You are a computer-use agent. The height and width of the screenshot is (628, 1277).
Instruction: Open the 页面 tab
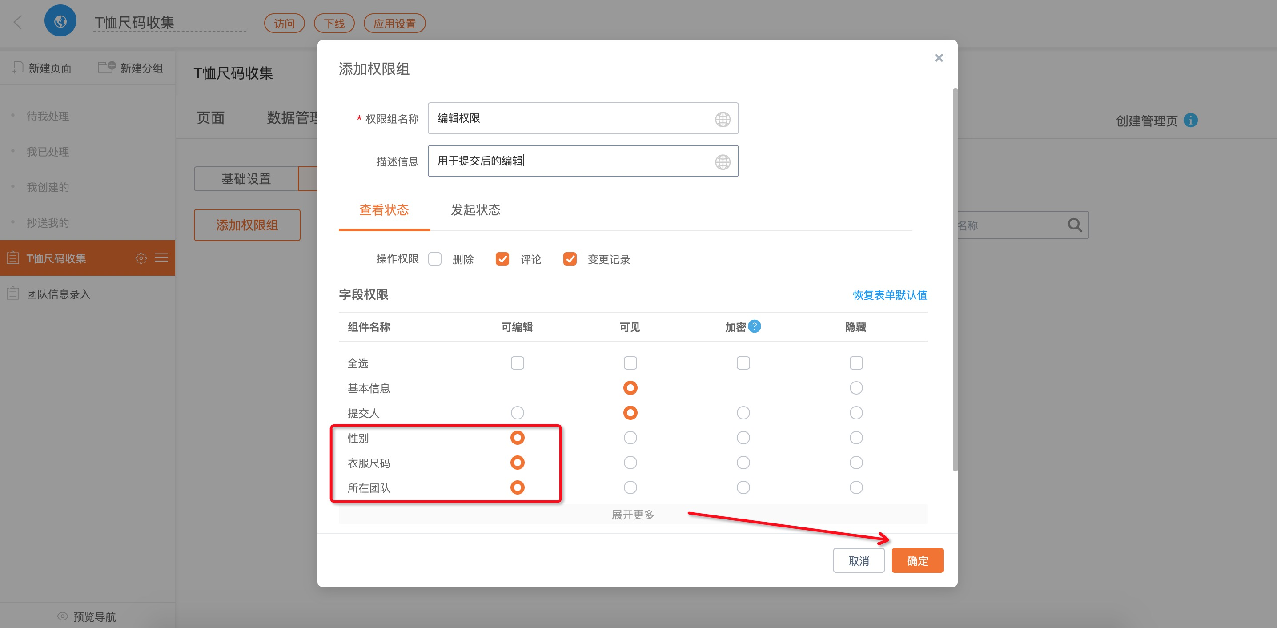pyautogui.click(x=211, y=118)
